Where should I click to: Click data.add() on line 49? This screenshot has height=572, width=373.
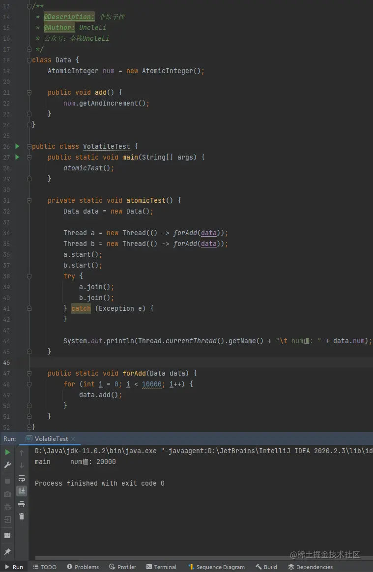point(100,395)
